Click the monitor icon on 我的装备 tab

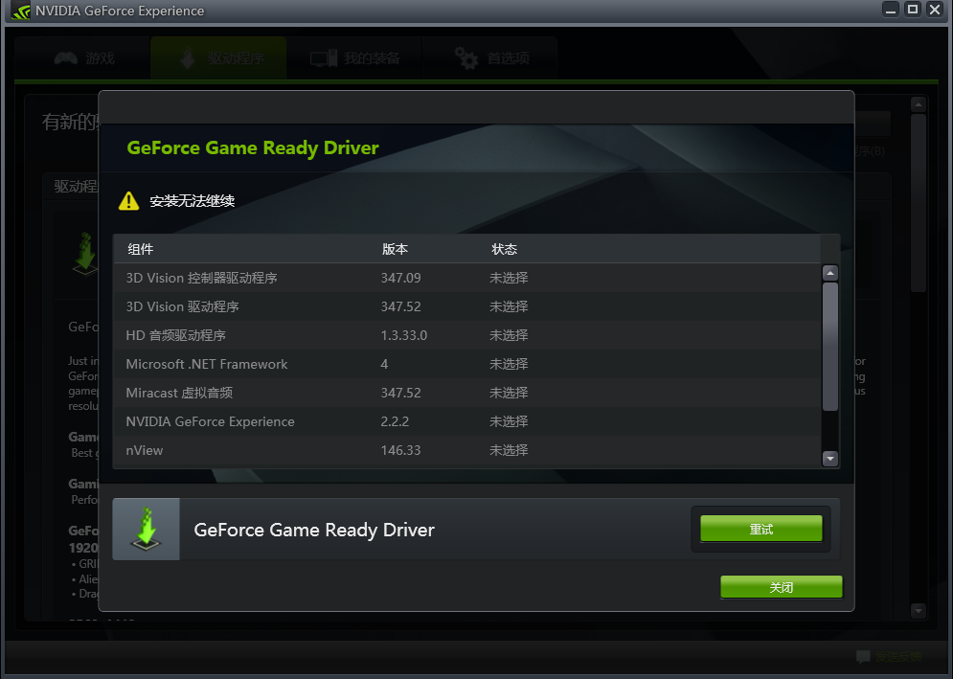(x=324, y=58)
